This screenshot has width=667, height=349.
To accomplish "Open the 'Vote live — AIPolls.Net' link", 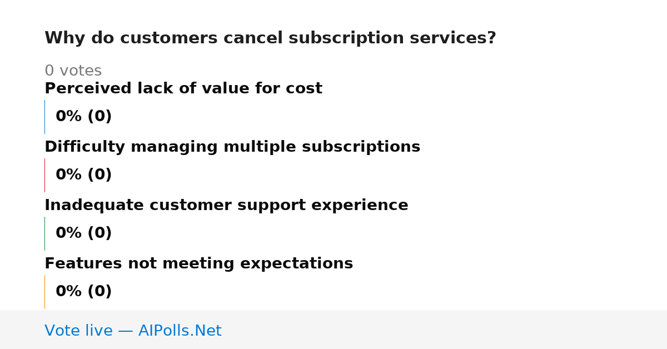I will 133,331.
